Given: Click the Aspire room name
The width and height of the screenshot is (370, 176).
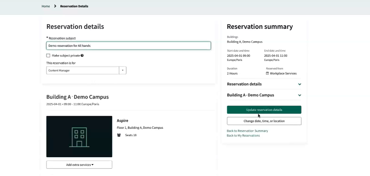Looking at the screenshot, I should pos(122,121).
